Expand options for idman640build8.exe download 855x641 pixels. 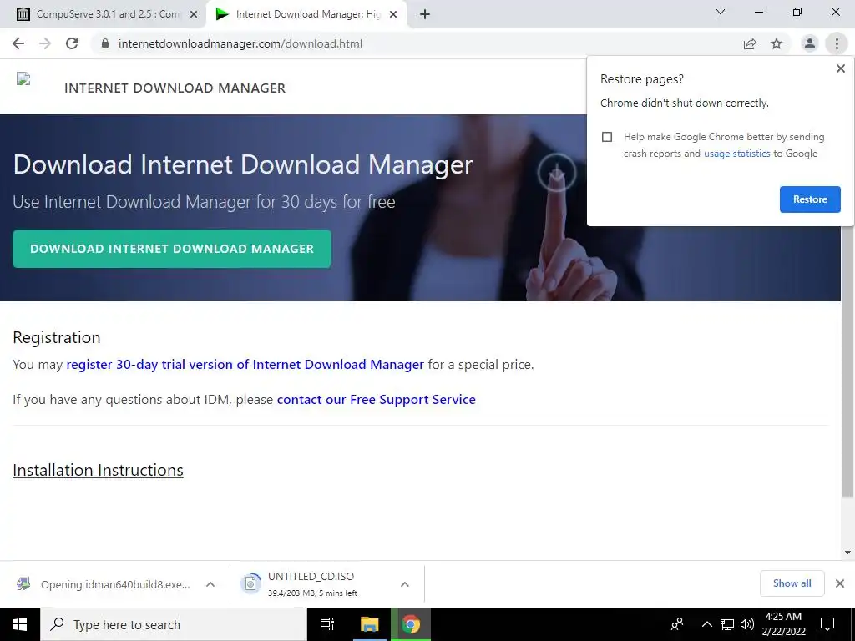click(210, 584)
